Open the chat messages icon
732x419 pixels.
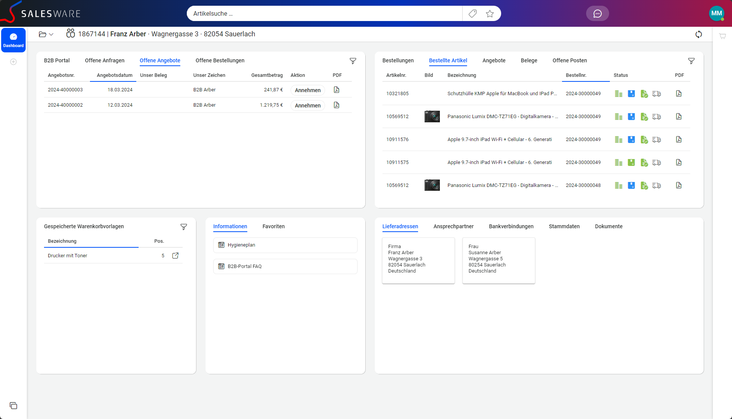[597, 14]
